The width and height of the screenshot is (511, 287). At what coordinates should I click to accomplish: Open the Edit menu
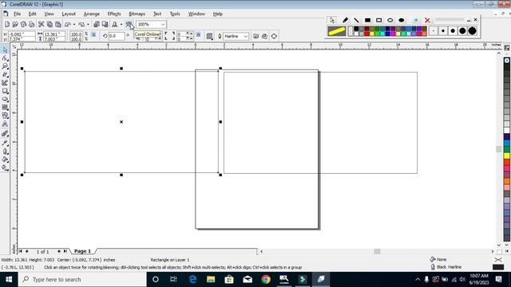(x=32, y=14)
